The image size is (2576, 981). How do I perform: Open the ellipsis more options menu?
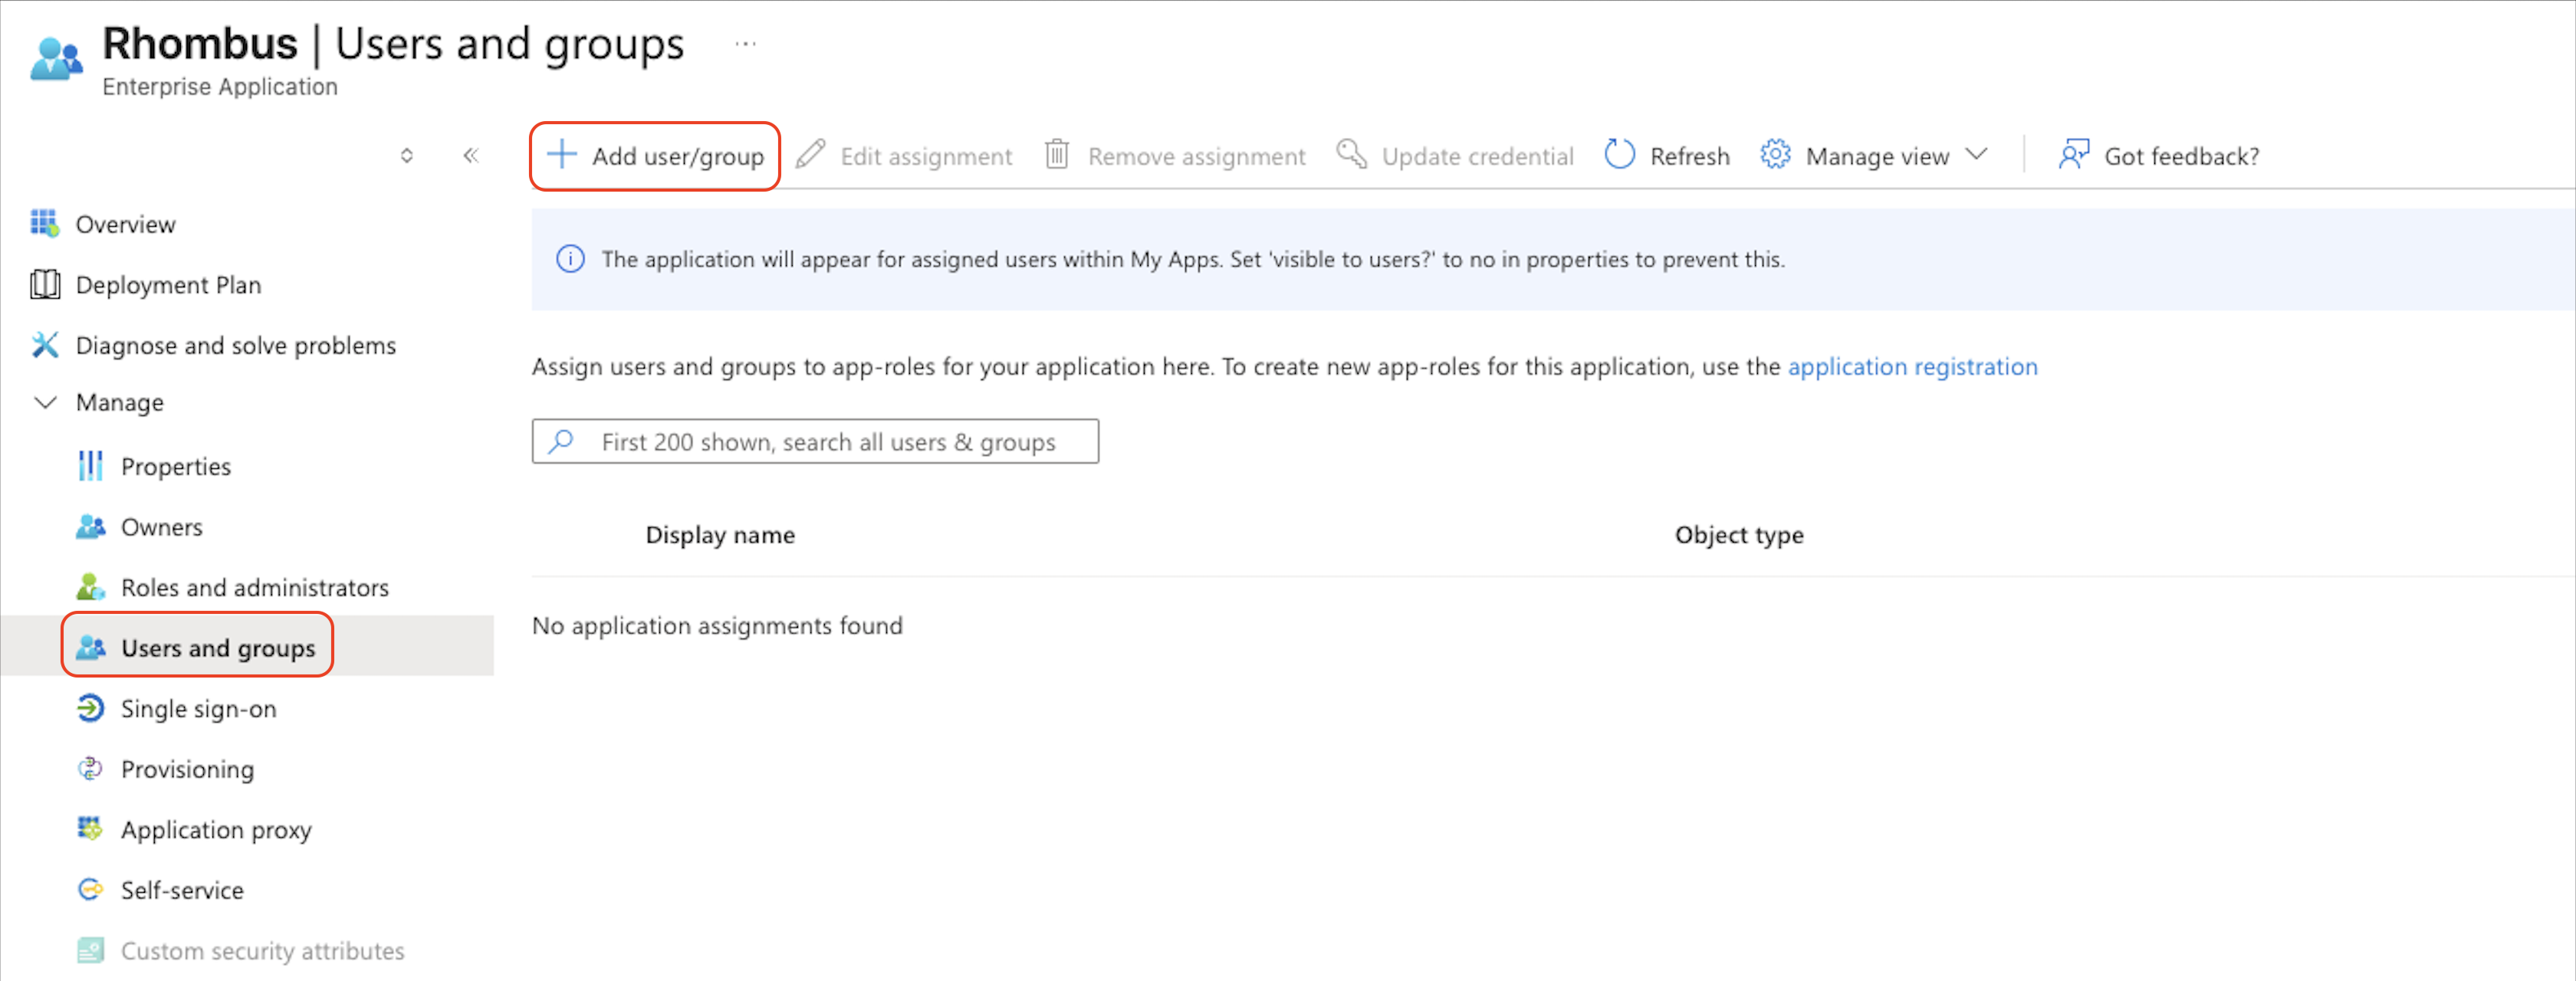coord(745,44)
